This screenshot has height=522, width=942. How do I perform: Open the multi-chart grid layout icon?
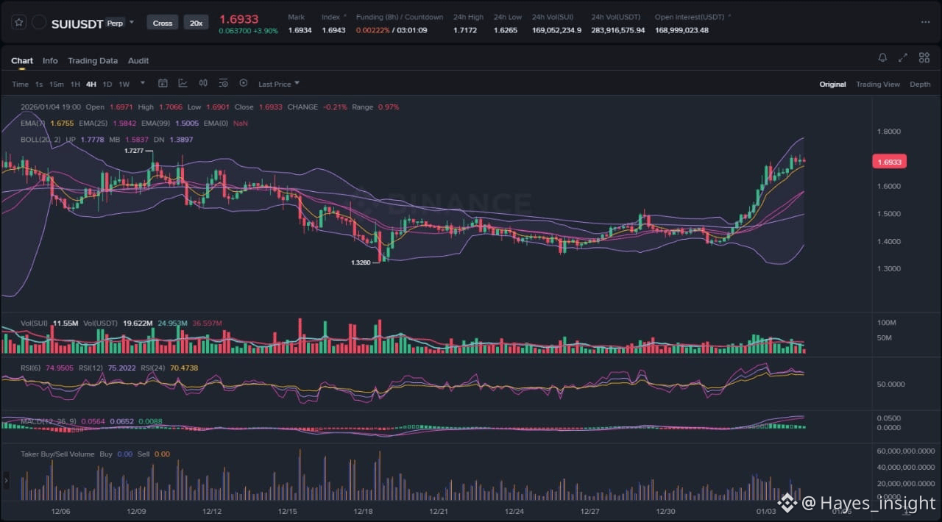(923, 57)
